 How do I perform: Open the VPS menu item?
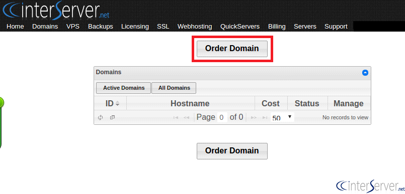[73, 27]
